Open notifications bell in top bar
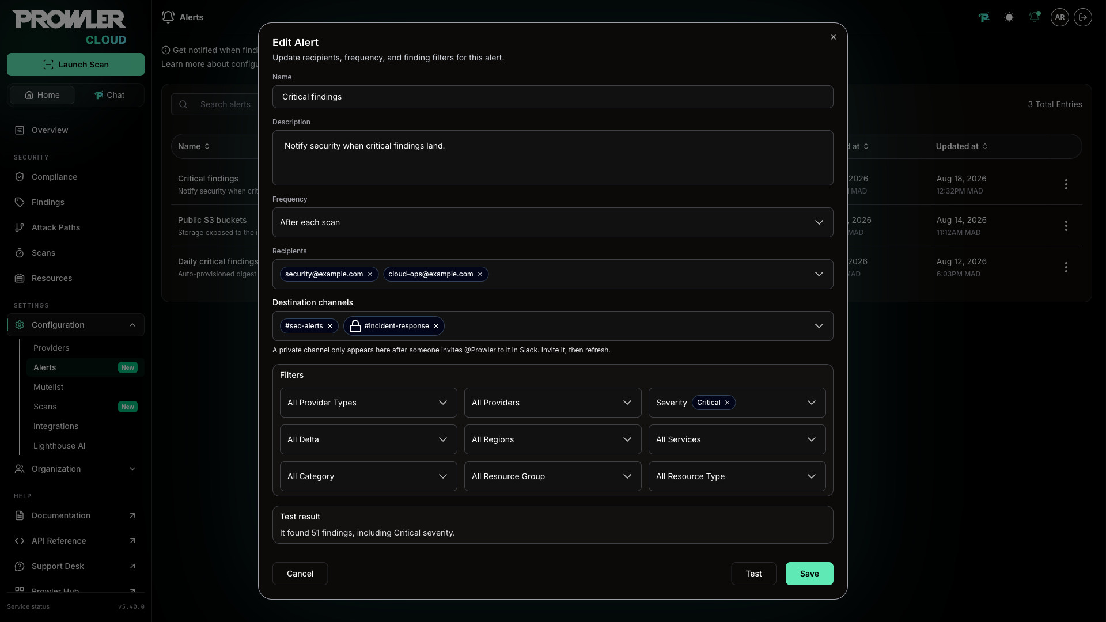This screenshot has height=622, width=1106. tap(1035, 17)
